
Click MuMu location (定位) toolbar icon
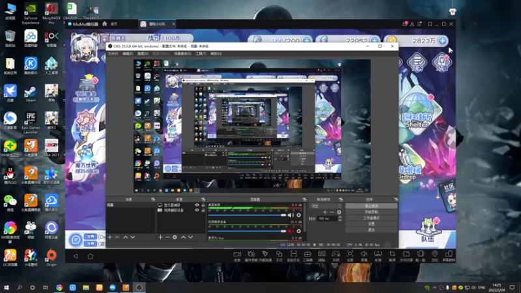point(434,256)
